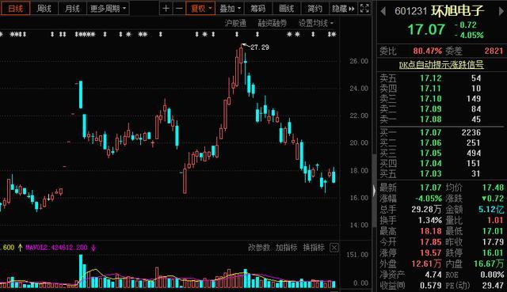Open the 复权 adjustment dropdown

tap(200, 9)
